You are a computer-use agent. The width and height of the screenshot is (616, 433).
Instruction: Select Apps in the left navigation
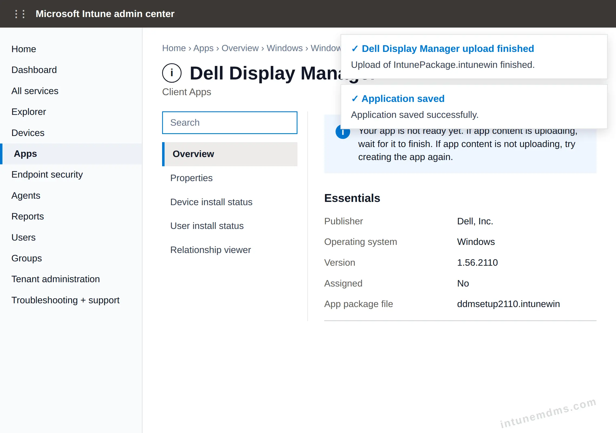[x=71, y=154]
